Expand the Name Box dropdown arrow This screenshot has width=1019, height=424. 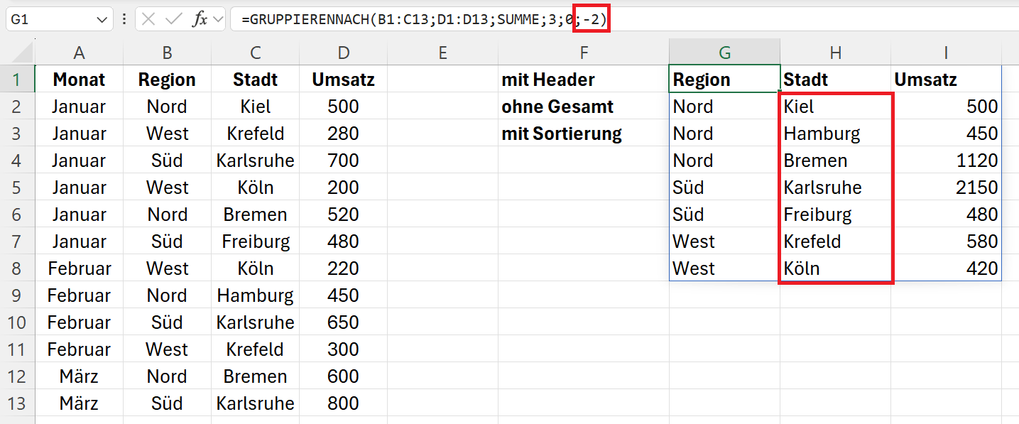102,20
